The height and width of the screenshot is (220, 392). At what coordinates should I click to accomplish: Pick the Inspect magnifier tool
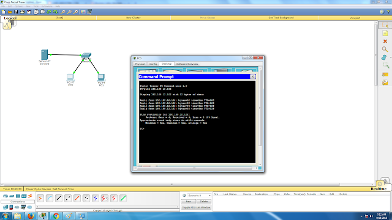tap(385, 50)
